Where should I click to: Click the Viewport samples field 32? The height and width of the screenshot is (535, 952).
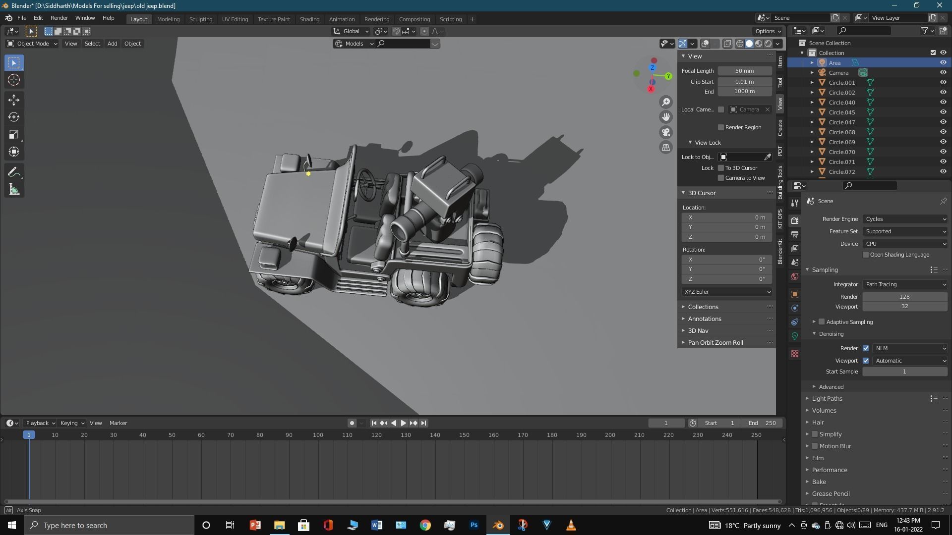click(905, 306)
